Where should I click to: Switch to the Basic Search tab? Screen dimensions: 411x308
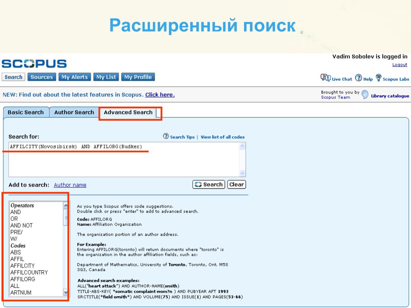click(x=26, y=112)
